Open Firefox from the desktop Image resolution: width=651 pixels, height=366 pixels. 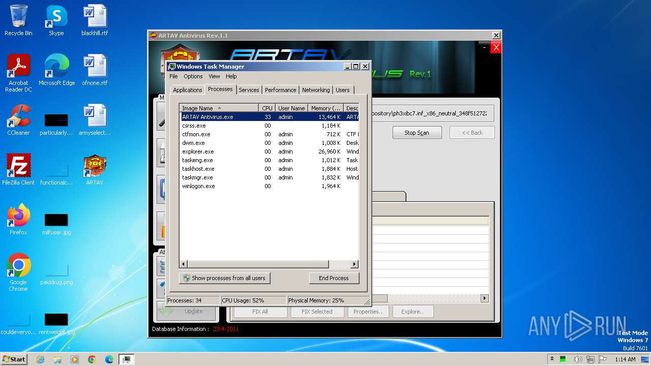click(18, 220)
